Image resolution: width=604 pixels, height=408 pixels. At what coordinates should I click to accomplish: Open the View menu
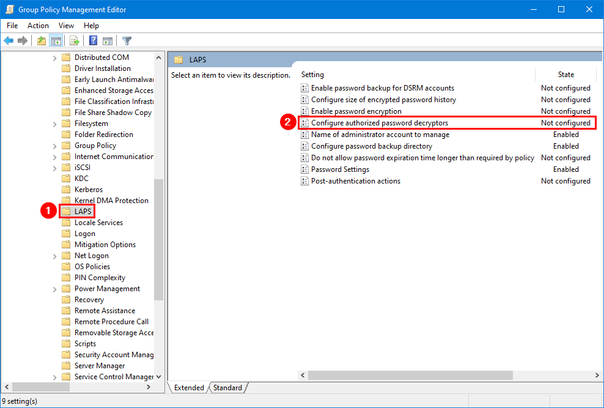click(x=66, y=26)
